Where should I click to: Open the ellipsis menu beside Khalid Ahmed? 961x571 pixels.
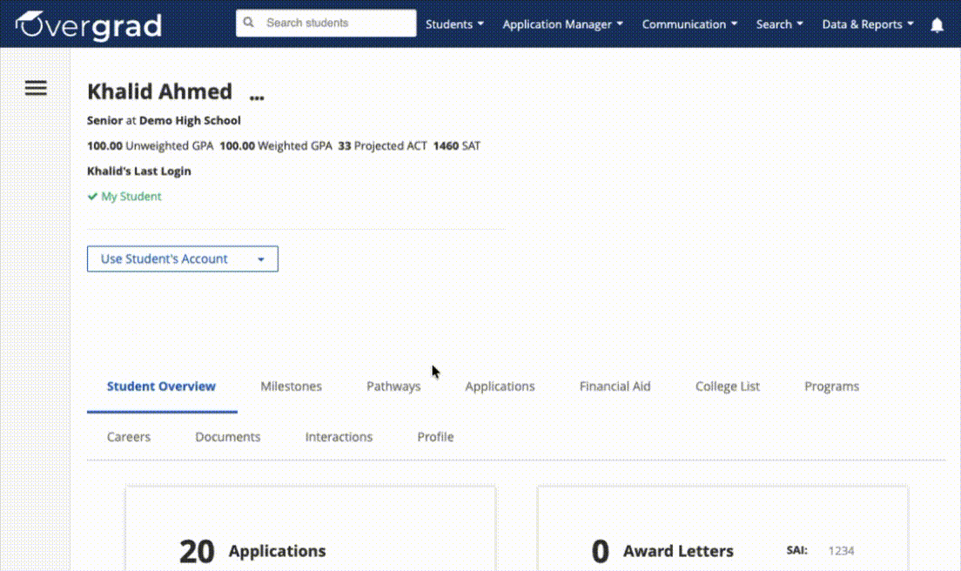[x=257, y=97]
